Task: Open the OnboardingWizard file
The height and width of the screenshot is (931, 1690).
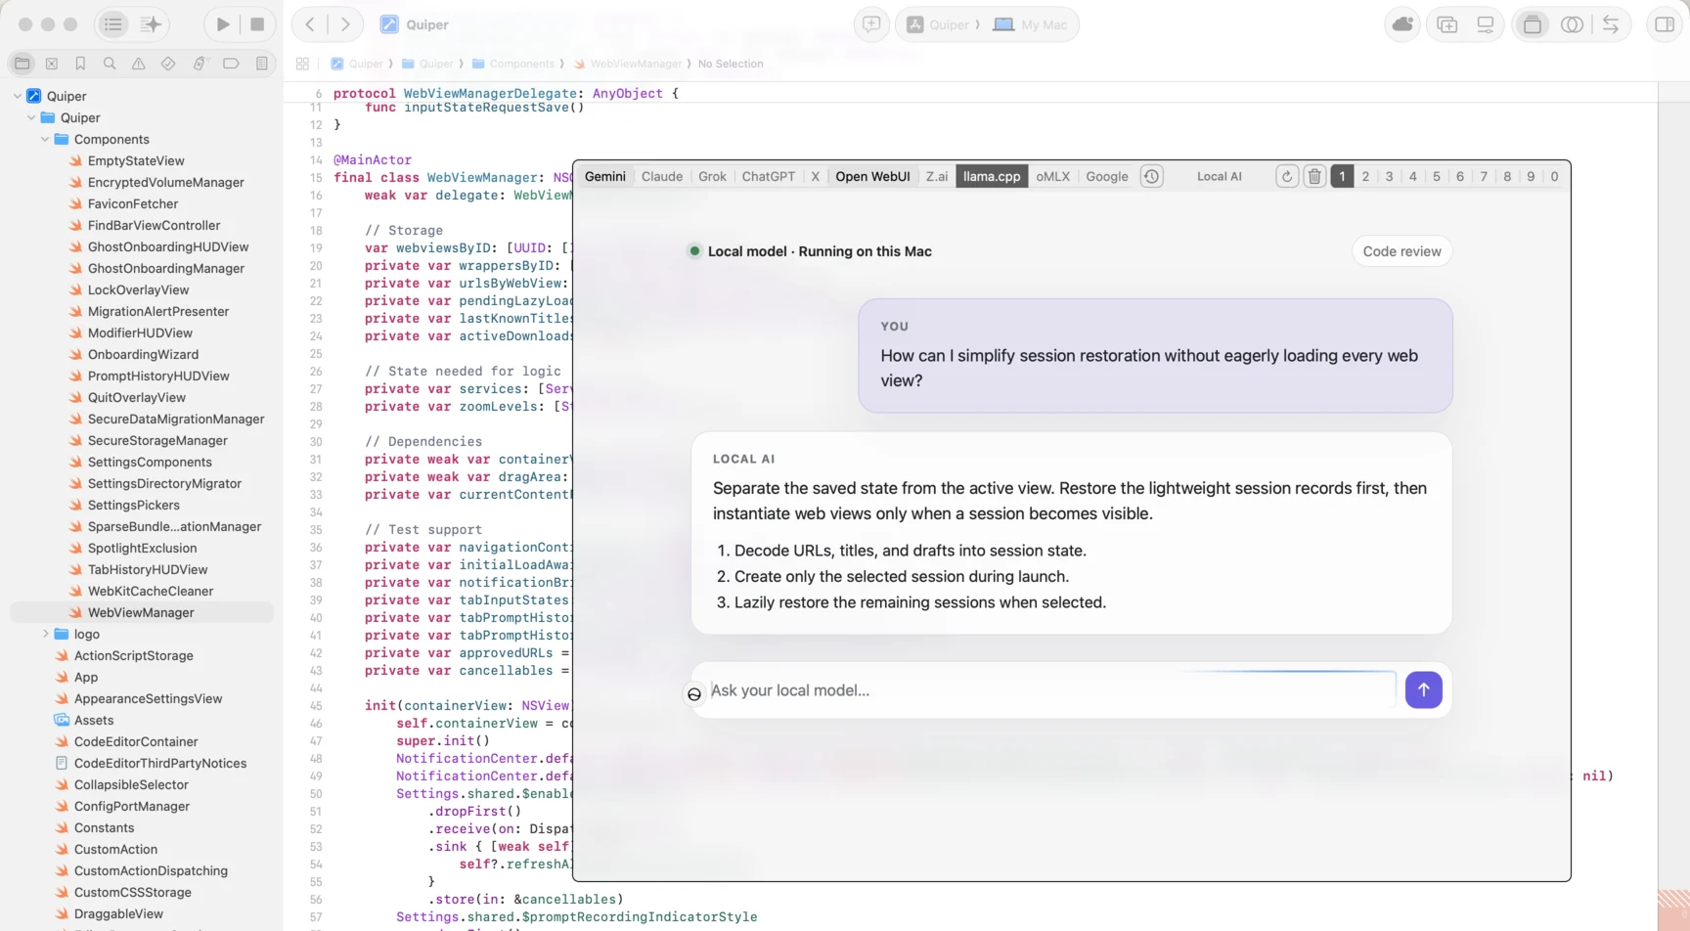Action: tap(143, 354)
